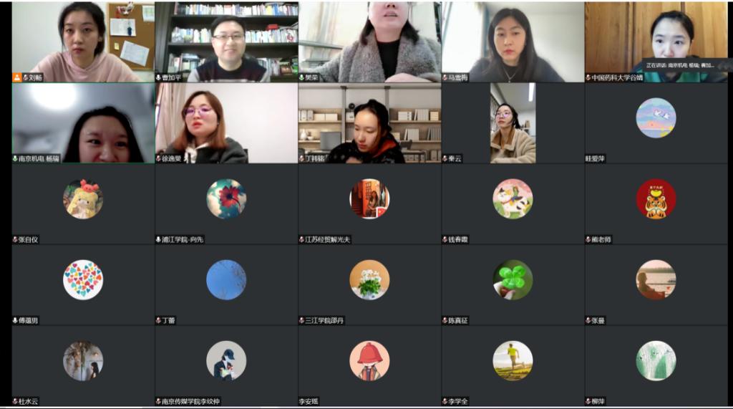Click the microphone icon beside 曹加平
The image size is (733, 409).
pos(158,77)
